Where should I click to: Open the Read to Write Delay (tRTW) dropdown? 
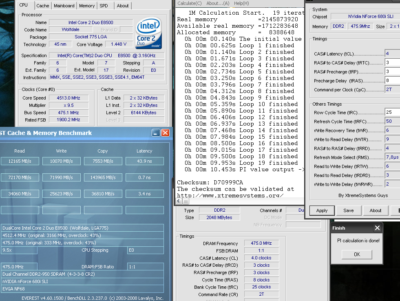click(x=392, y=166)
